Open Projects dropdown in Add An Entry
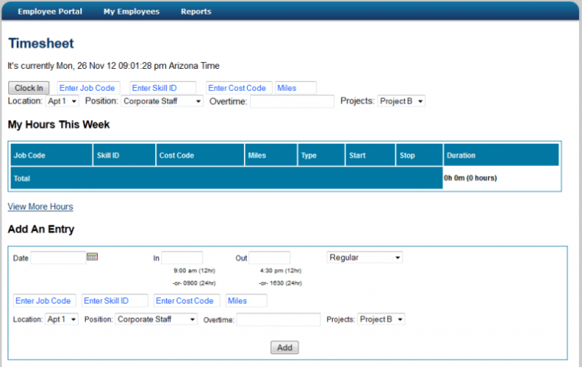Image resolution: width=582 pixels, height=374 pixels. click(x=381, y=320)
